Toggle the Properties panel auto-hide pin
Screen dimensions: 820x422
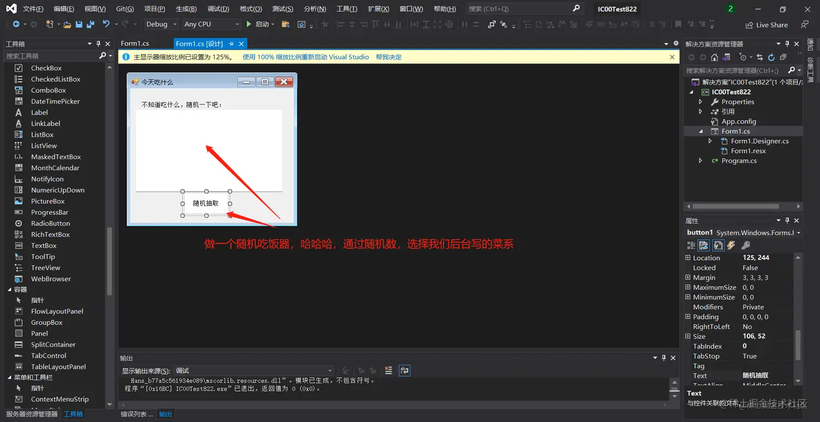[787, 220]
